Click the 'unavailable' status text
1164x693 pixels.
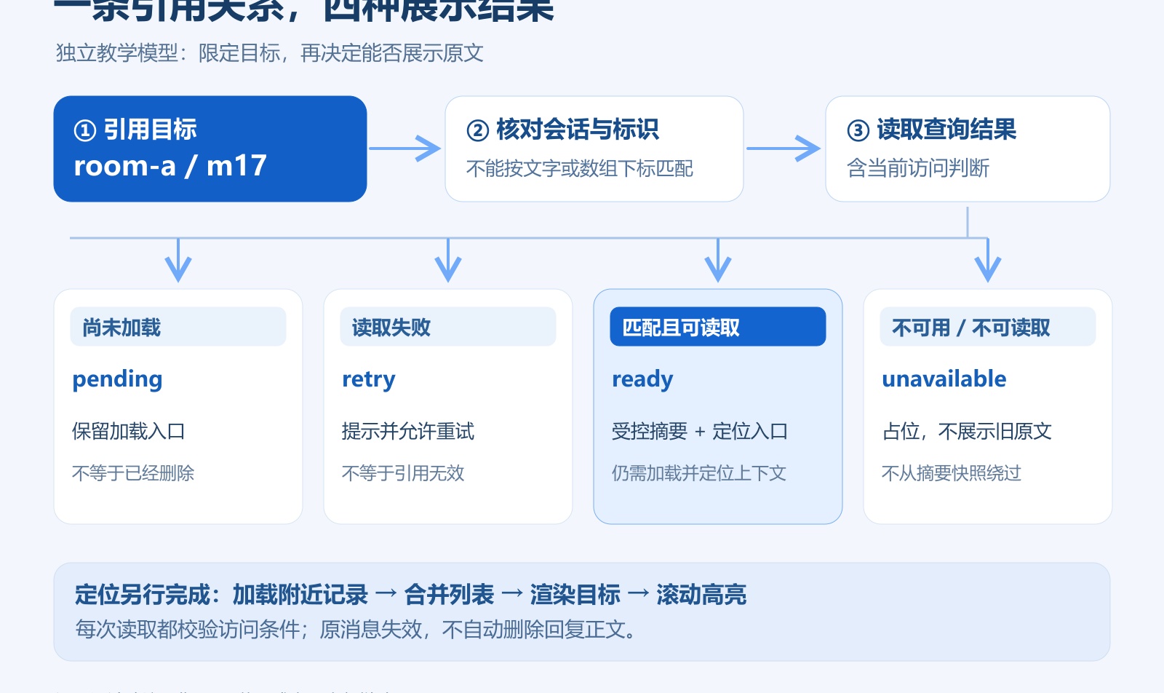coord(944,379)
